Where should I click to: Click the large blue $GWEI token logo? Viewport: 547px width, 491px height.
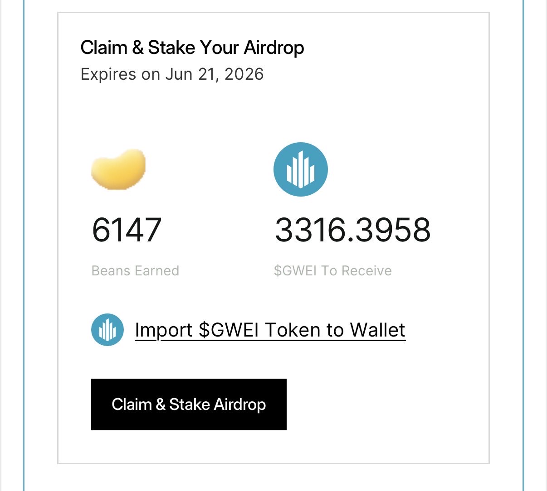pyautogui.click(x=300, y=169)
